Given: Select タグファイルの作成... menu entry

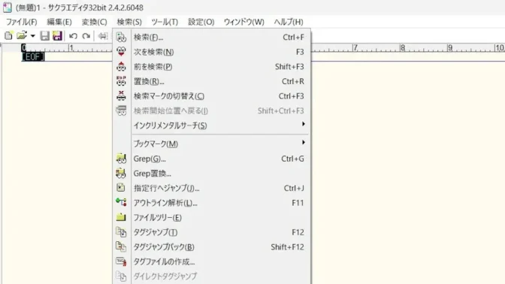Looking at the screenshot, I should (x=212, y=261).
